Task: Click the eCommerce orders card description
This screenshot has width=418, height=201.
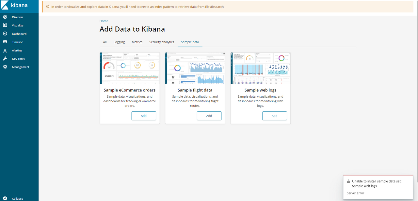Action: pos(130,101)
